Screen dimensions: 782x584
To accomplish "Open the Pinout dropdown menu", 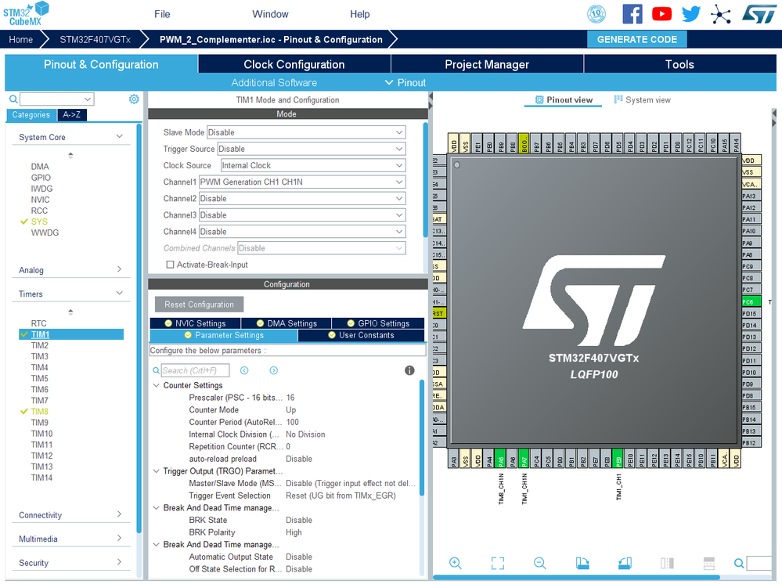I will coord(406,83).
